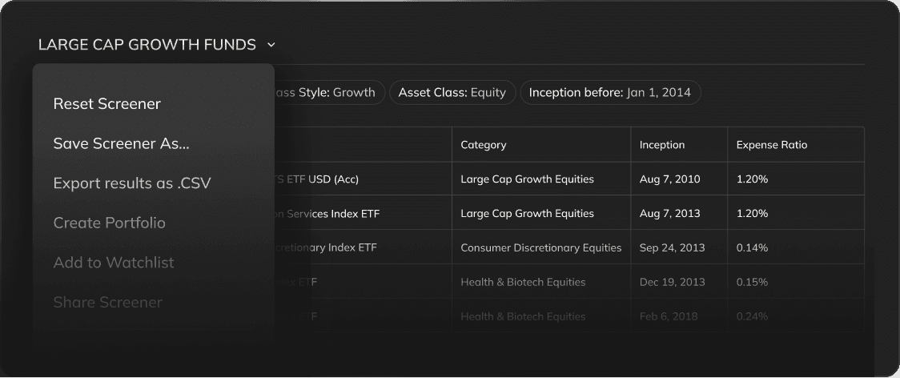Click Share Screener in the menu
900x378 pixels.
[x=107, y=302]
